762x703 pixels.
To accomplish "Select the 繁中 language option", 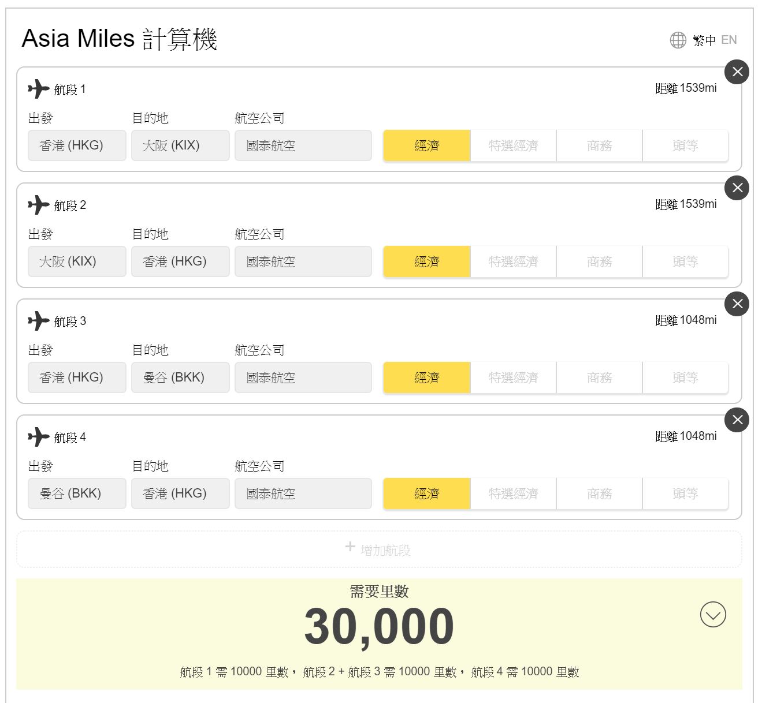I will click(704, 39).
